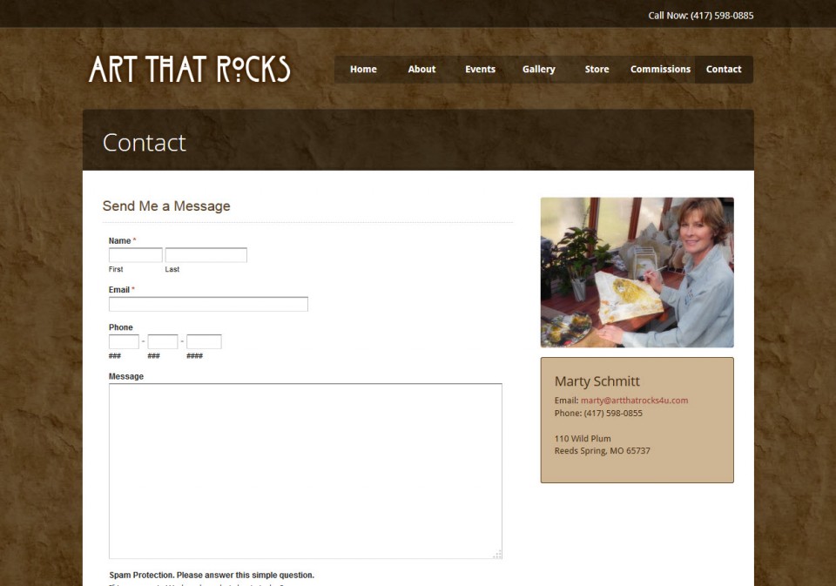Select the phone area code box

pos(124,342)
